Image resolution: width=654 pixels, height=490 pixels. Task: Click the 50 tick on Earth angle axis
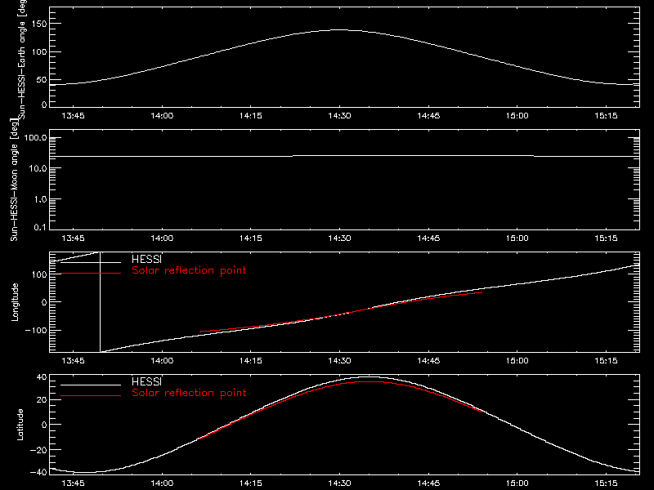pos(42,79)
